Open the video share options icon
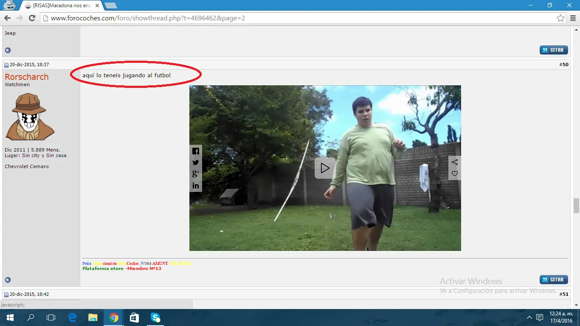 click(455, 162)
